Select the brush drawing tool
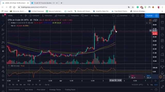 3,34
